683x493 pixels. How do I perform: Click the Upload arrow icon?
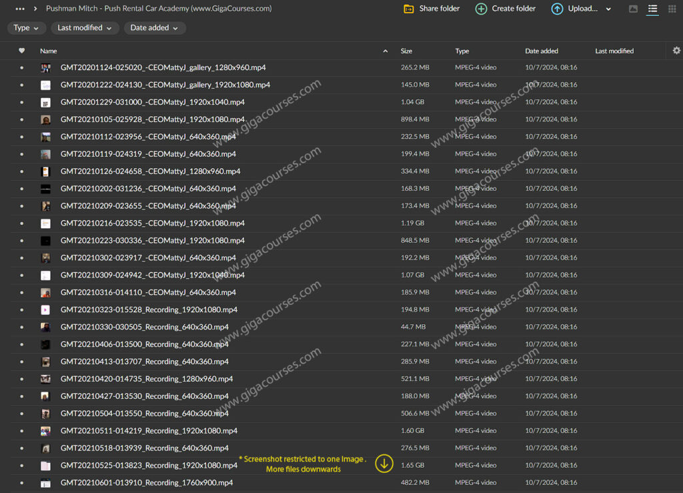coord(557,9)
